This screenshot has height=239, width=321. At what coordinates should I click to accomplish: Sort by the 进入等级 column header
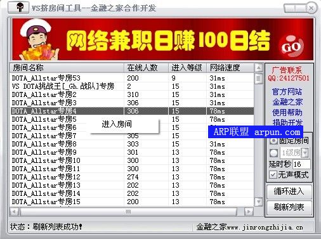[x=187, y=68]
